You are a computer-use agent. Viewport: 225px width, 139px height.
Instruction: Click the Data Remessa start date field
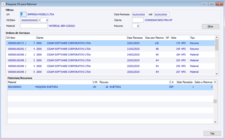(x=139, y=15)
